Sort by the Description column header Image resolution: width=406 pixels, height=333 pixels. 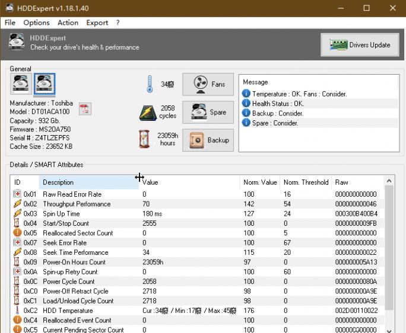coord(89,182)
